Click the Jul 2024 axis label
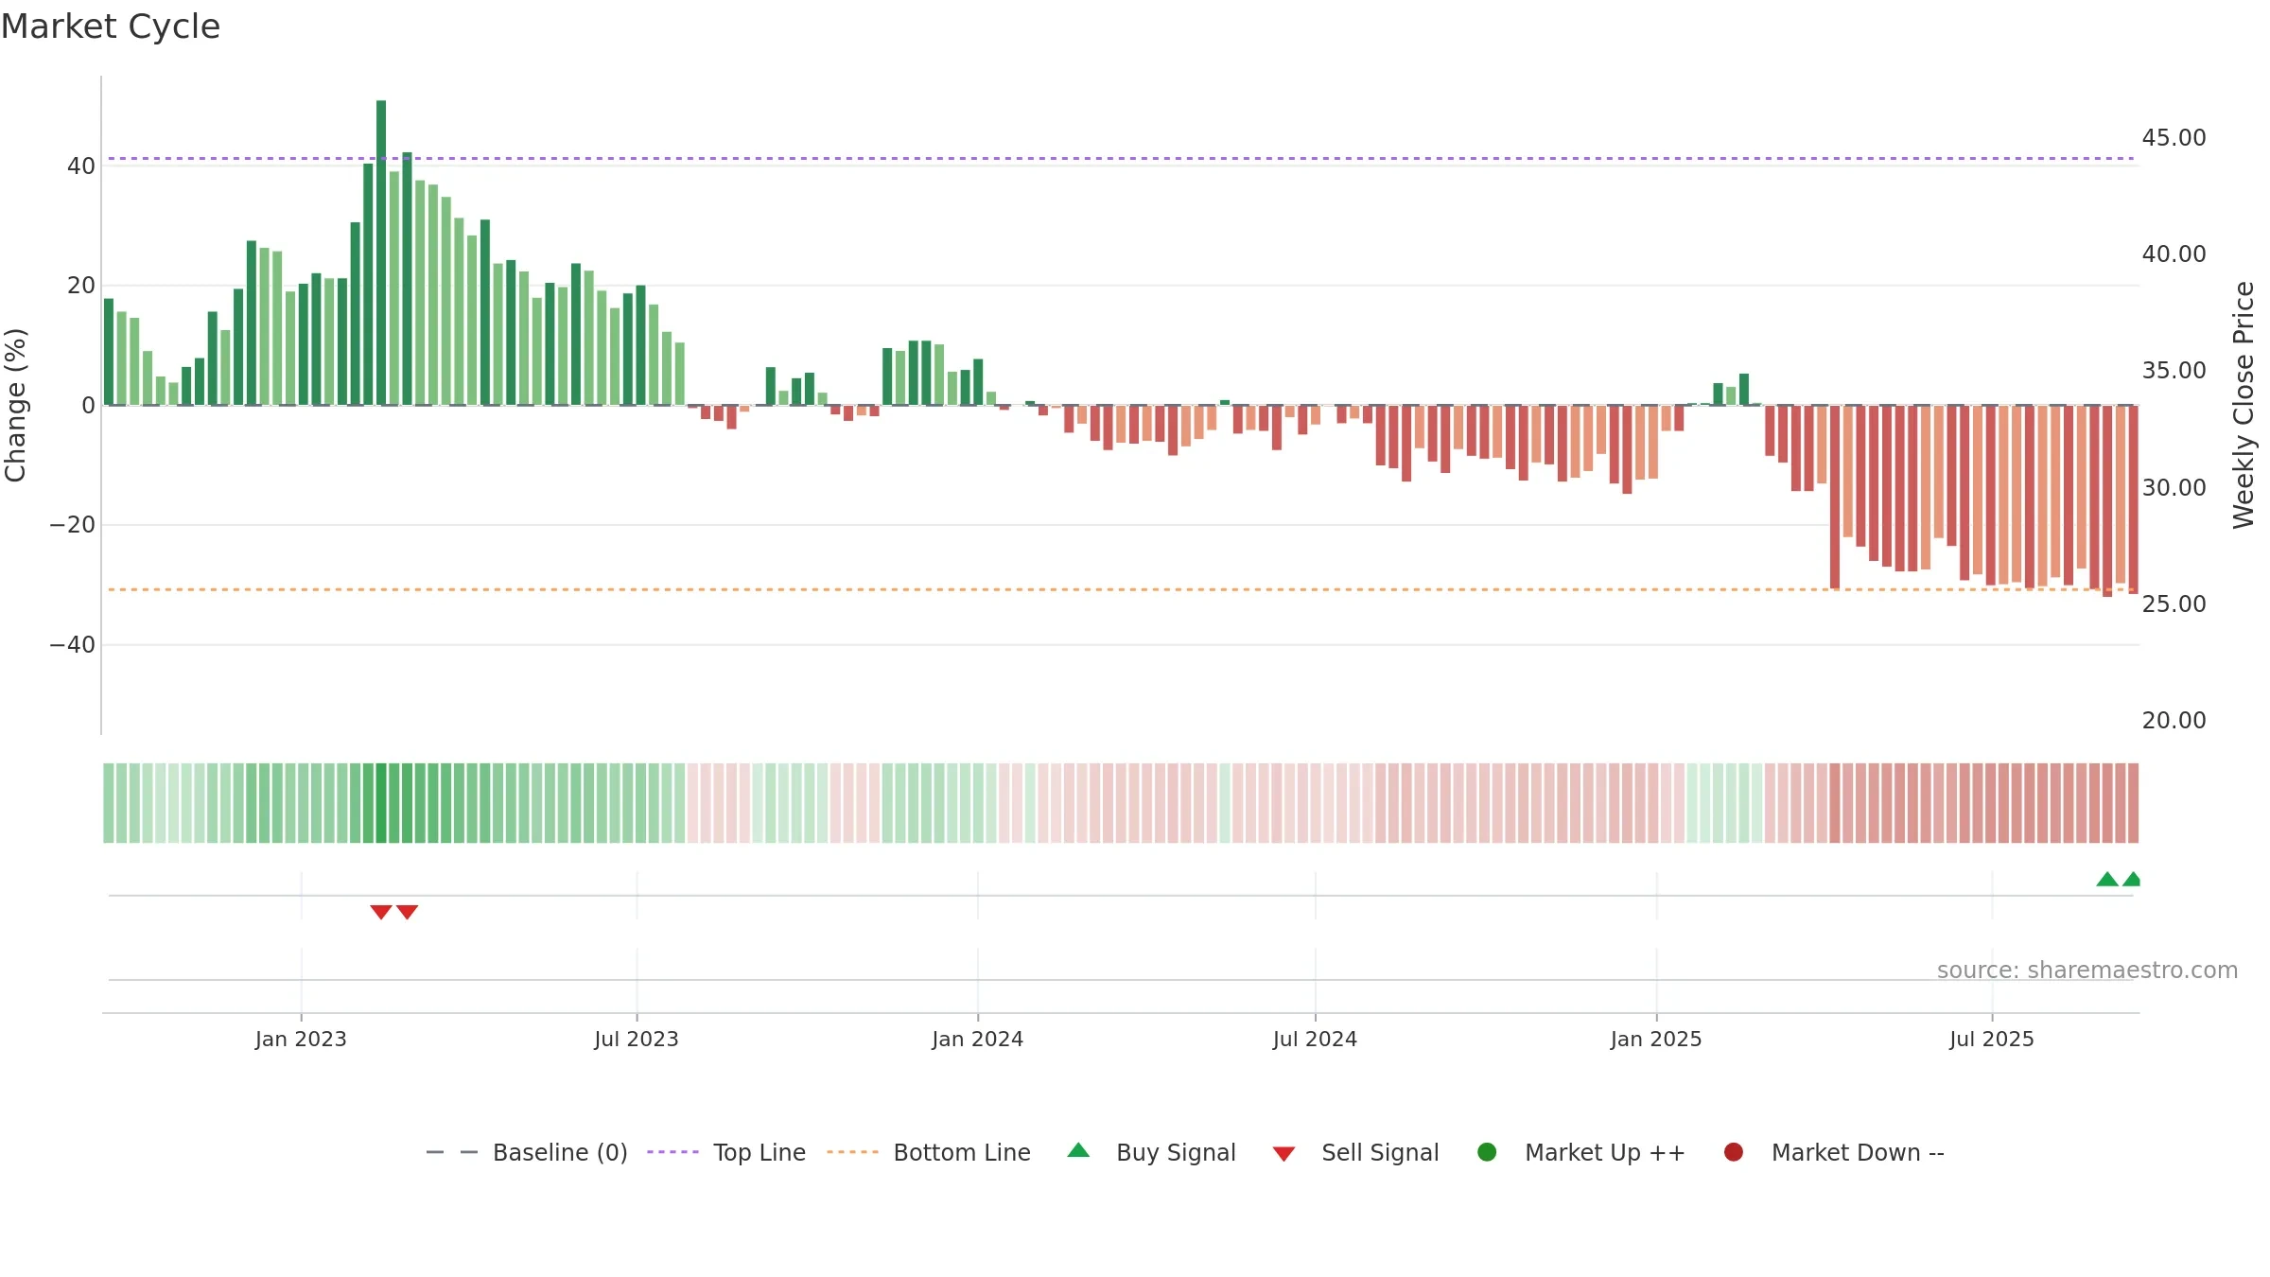2270x1277 pixels. tap(1315, 1040)
